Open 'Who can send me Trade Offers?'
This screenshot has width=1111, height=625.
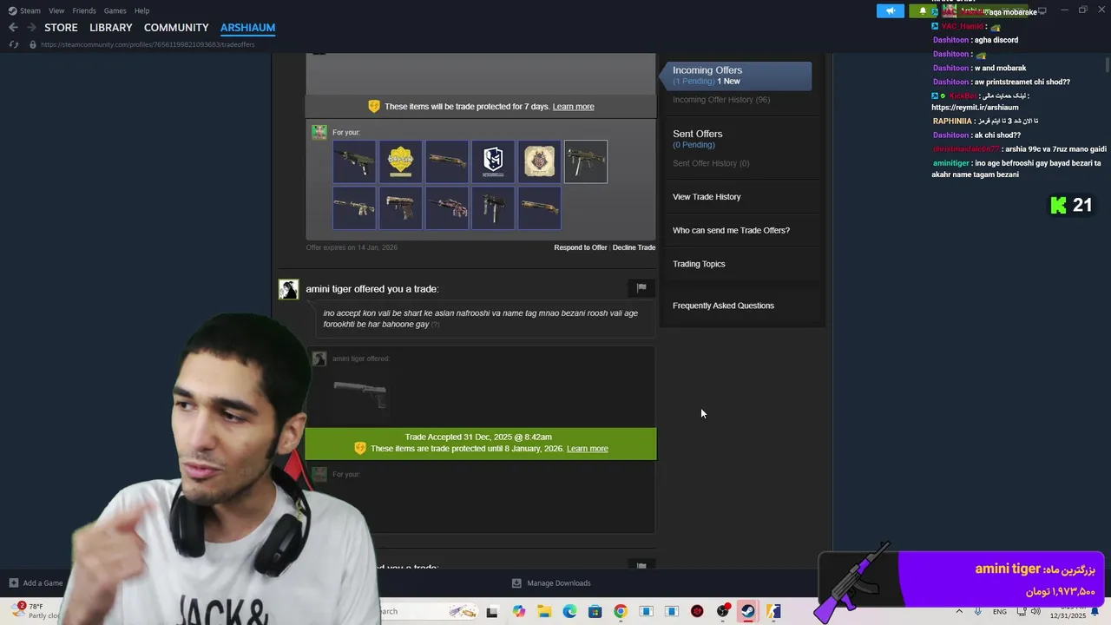[x=731, y=230]
